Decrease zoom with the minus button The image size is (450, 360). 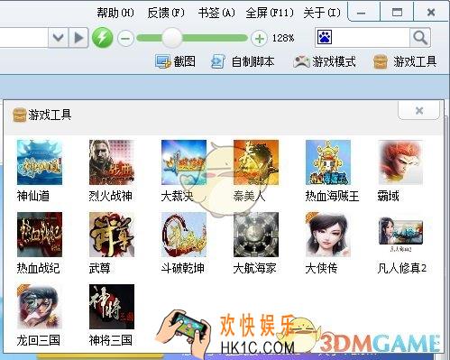coord(125,39)
